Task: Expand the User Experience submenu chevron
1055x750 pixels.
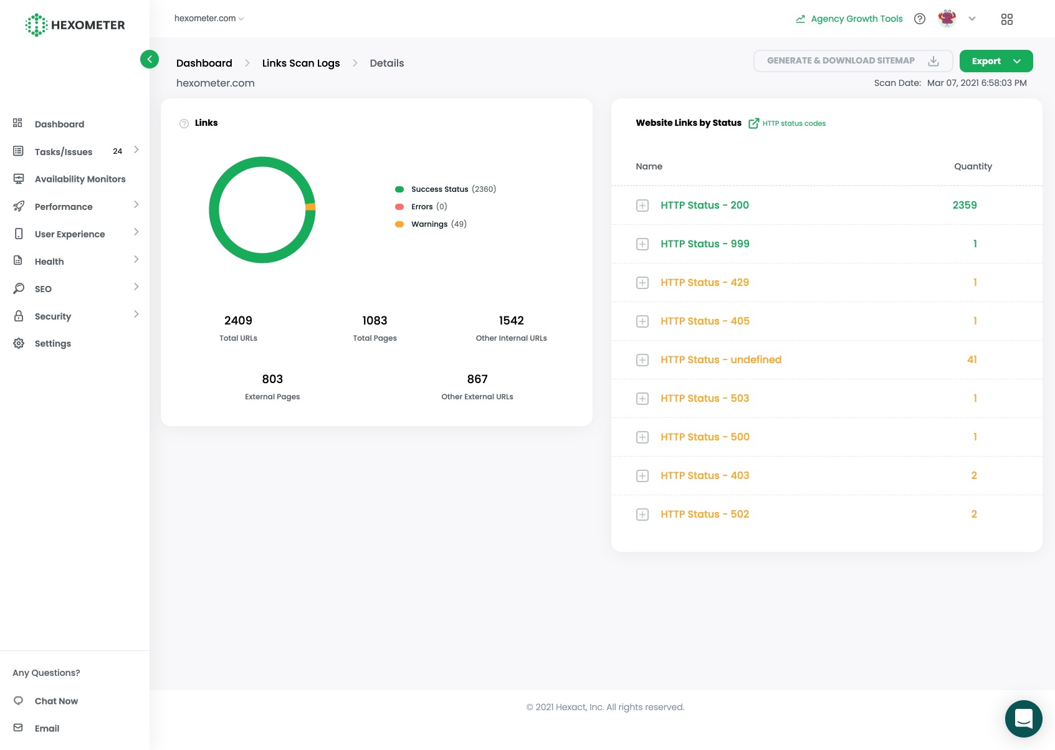Action: point(136,232)
